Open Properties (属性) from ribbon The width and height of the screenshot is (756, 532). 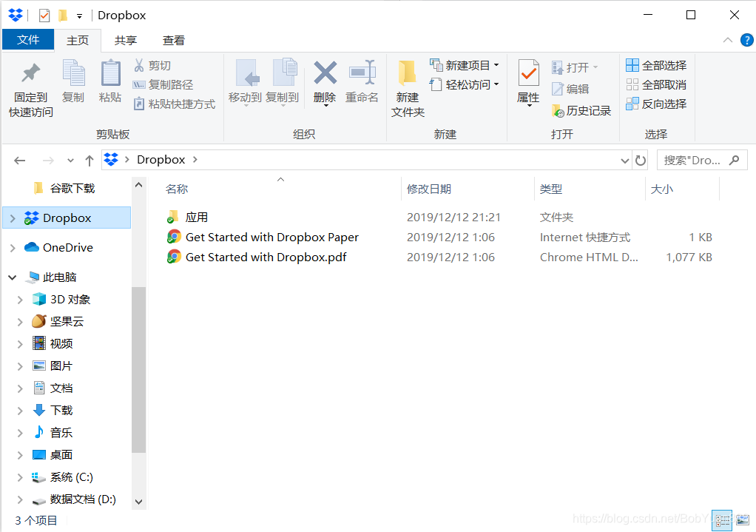tap(528, 82)
